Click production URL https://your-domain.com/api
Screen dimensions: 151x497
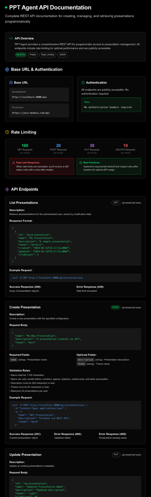coord(31,113)
